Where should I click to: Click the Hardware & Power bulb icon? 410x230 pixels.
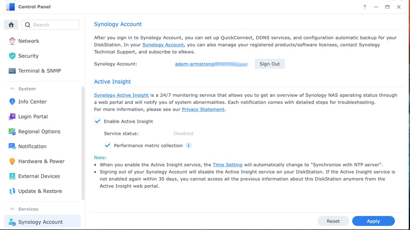point(12,161)
